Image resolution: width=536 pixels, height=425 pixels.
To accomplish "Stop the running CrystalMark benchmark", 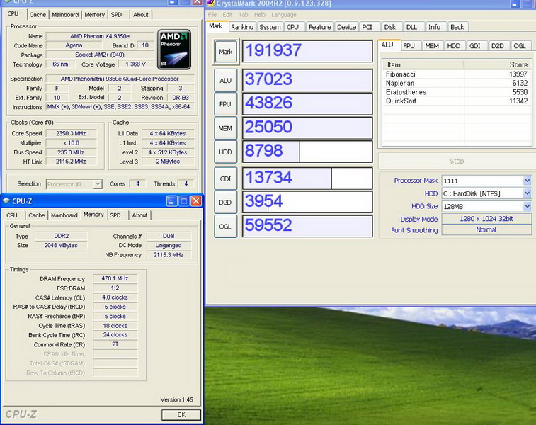I will pos(457,161).
